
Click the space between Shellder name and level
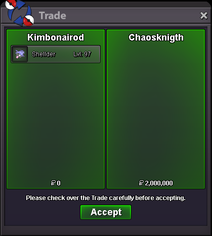(64, 54)
